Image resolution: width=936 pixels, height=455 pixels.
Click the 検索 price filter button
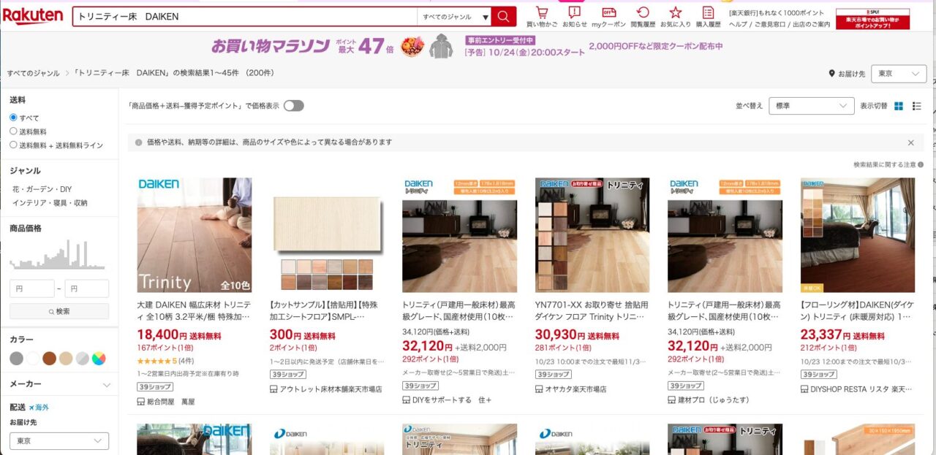(59, 311)
